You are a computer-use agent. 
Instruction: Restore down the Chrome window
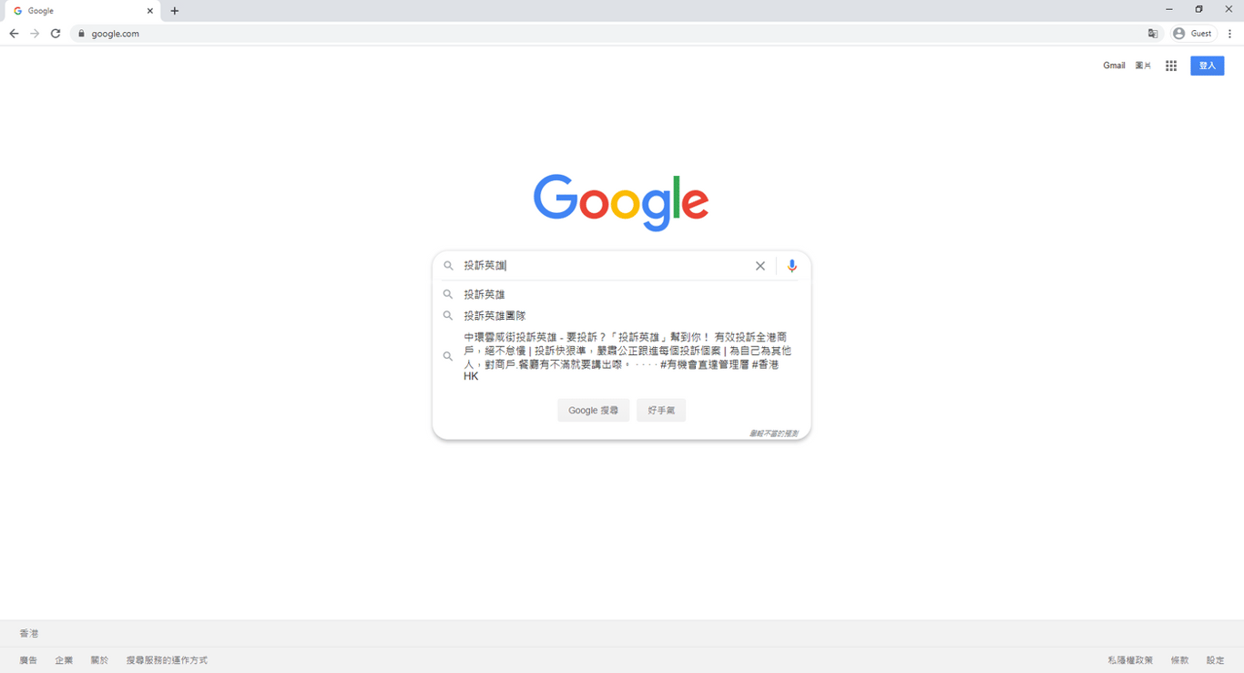click(1198, 9)
